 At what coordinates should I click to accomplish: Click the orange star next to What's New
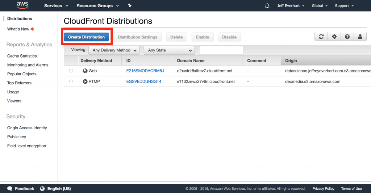tap(32, 29)
